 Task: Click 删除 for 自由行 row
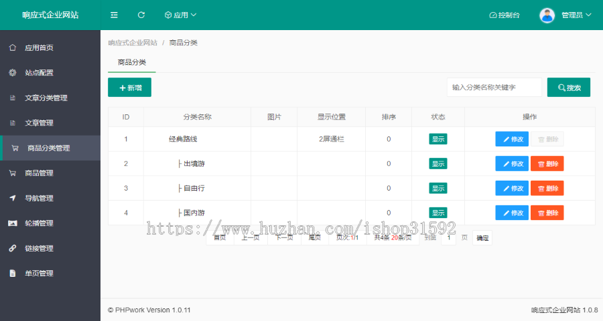[547, 188]
